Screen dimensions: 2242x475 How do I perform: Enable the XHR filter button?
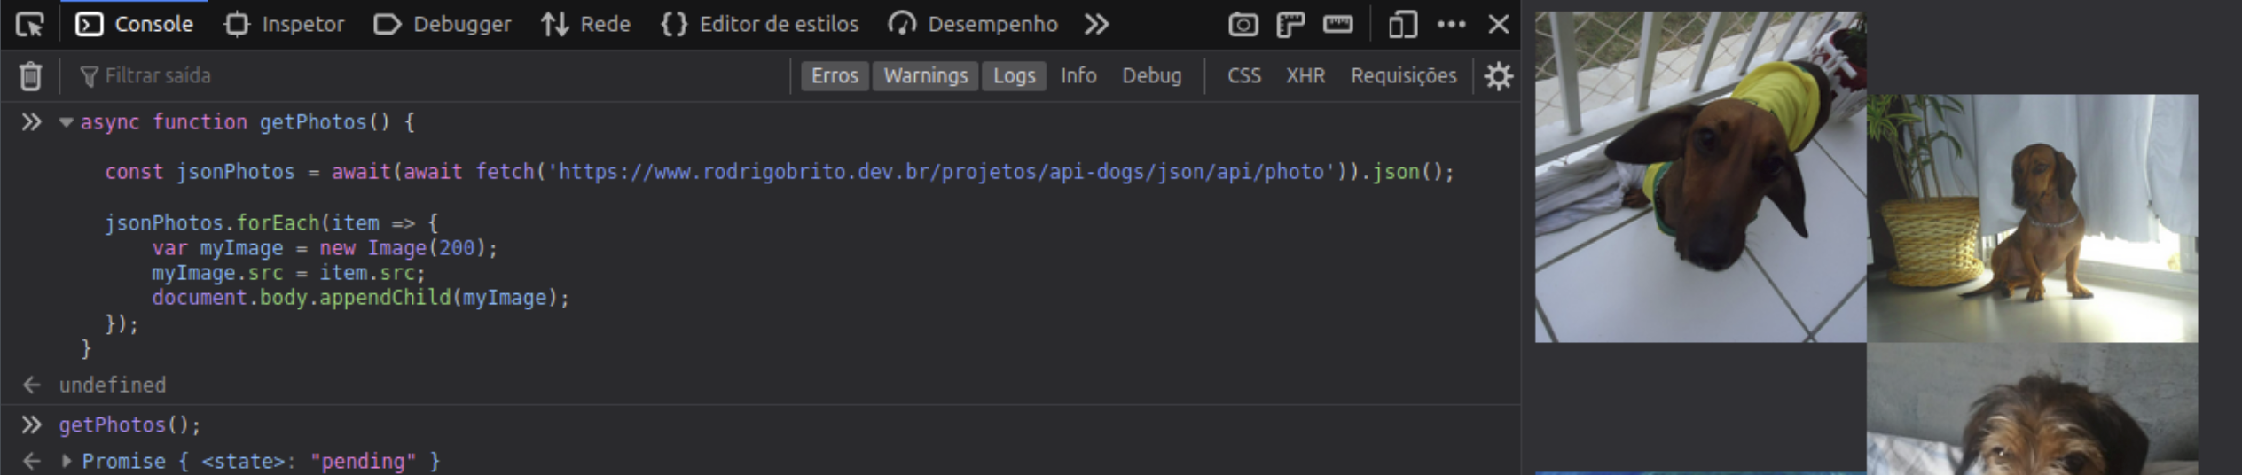(x=1305, y=76)
